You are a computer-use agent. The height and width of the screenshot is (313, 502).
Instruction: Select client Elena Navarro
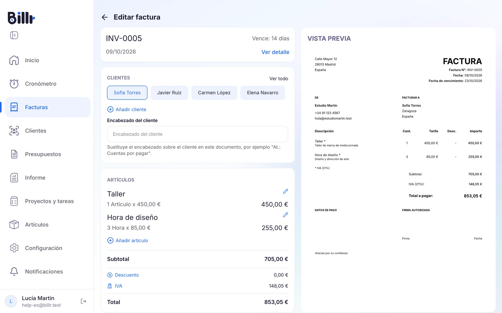pos(263,93)
